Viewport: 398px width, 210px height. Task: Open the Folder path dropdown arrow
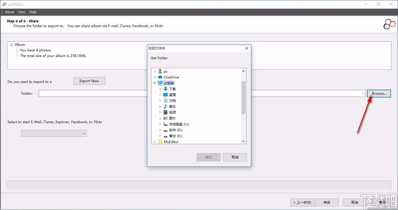[363, 94]
